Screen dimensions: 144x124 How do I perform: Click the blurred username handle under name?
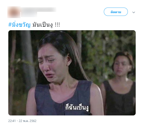point(29,14)
